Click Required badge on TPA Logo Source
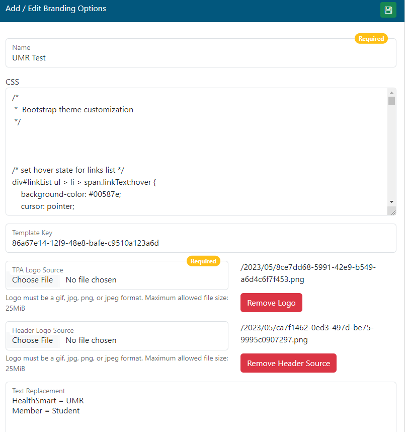This screenshot has width=407, height=432. (x=203, y=261)
